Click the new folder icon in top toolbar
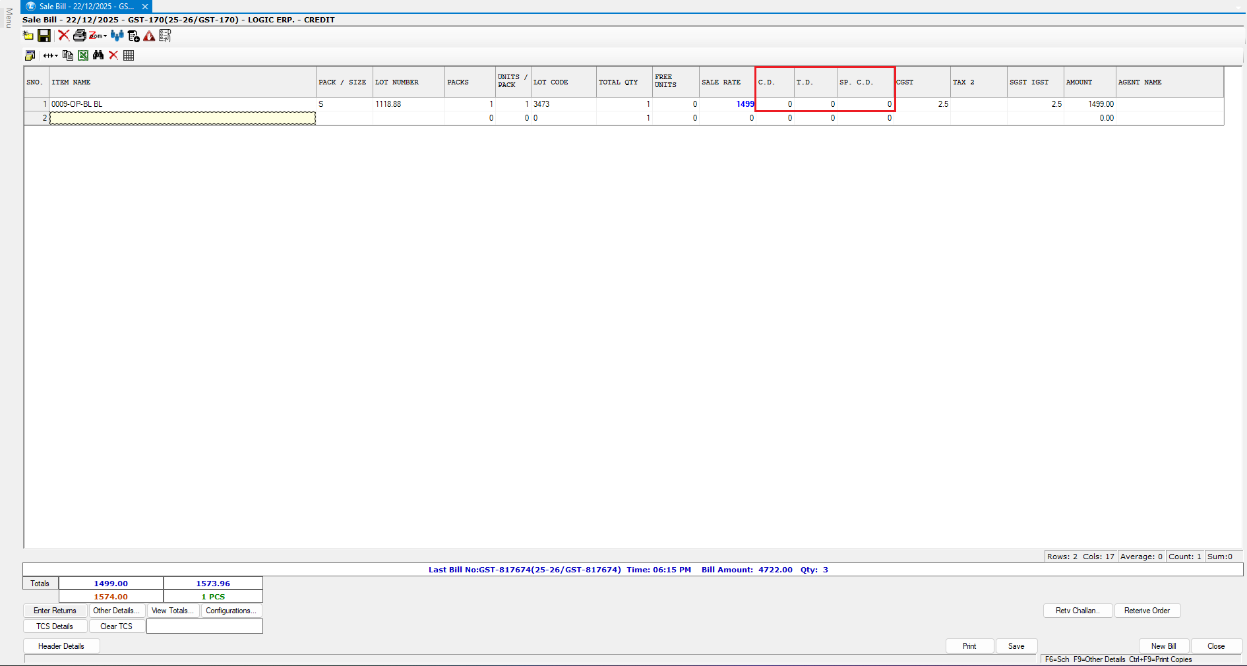Image resolution: width=1247 pixels, height=666 pixels. tap(28, 36)
